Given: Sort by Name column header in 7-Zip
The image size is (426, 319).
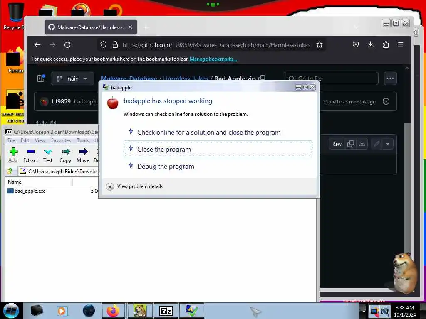Looking at the screenshot, I should 39,182.
